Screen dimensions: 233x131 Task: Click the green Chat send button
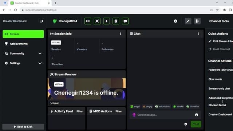coord(196,124)
